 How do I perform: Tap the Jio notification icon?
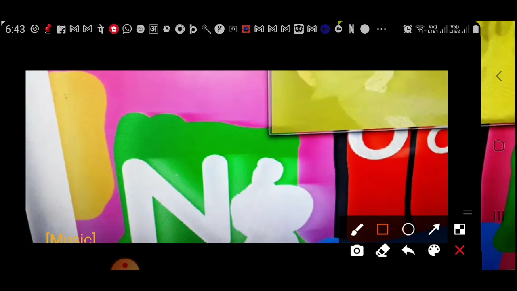338,29
